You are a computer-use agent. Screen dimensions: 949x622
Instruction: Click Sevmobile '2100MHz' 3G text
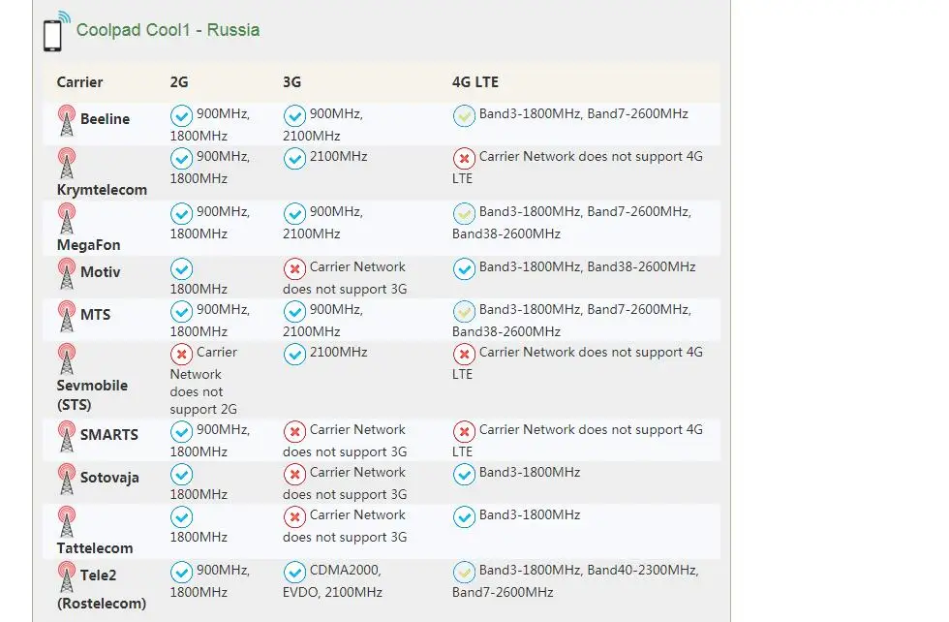tap(338, 353)
